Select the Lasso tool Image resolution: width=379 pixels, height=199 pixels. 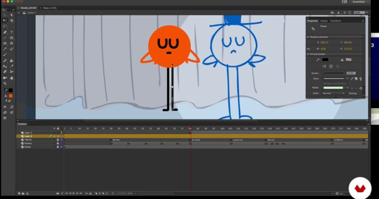coord(5,26)
